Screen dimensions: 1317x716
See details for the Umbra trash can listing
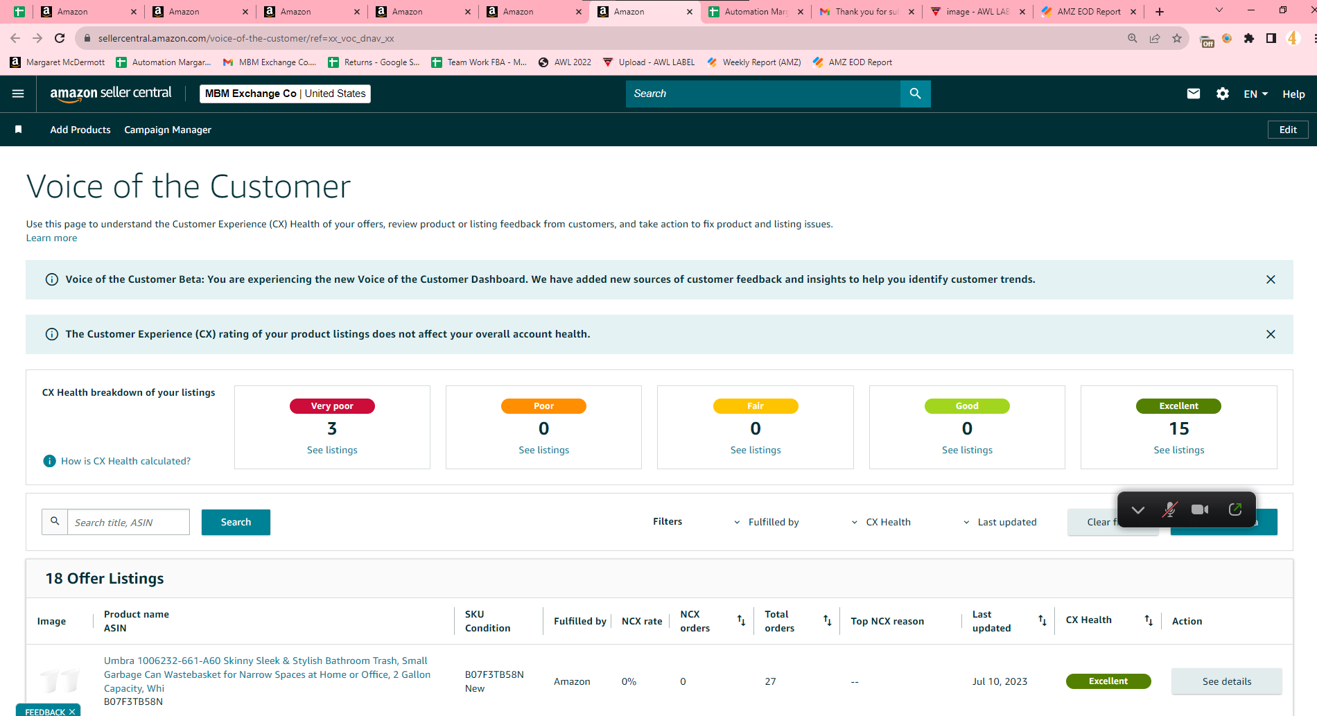(x=1227, y=681)
